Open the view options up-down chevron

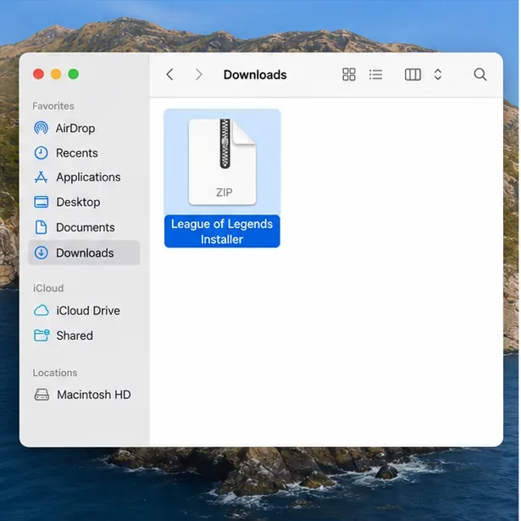click(x=438, y=75)
